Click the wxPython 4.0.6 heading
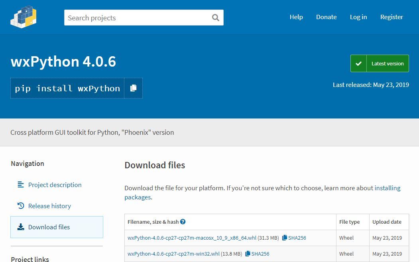The image size is (419, 262). (63, 61)
